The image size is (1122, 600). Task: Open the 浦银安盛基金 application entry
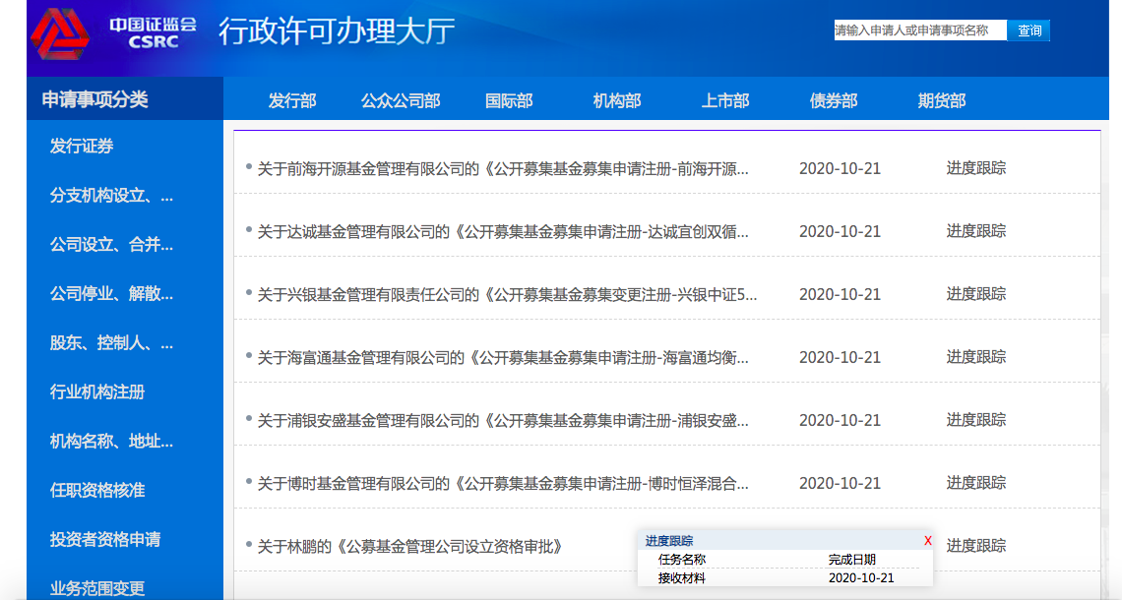[503, 421]
